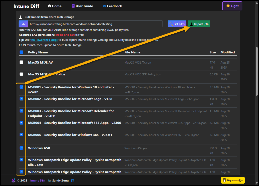Click the List Files button

(177, 24)
